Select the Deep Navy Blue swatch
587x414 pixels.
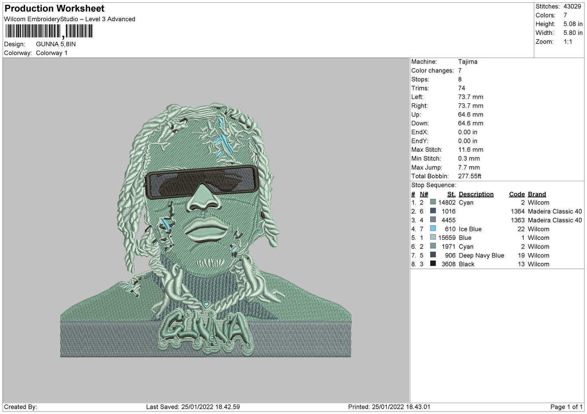pyautogui.click(x=433, y=255)
